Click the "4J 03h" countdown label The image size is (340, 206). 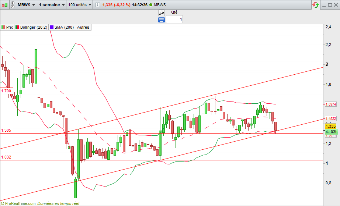[x=331, y=132]
